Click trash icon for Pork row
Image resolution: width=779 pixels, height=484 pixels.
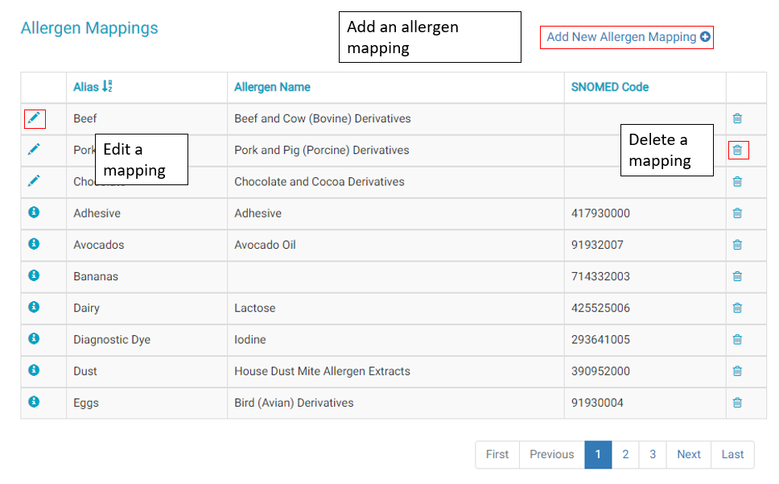coord(737,150)
